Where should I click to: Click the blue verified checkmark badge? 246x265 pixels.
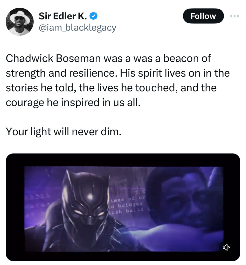(x=93, y=17)
